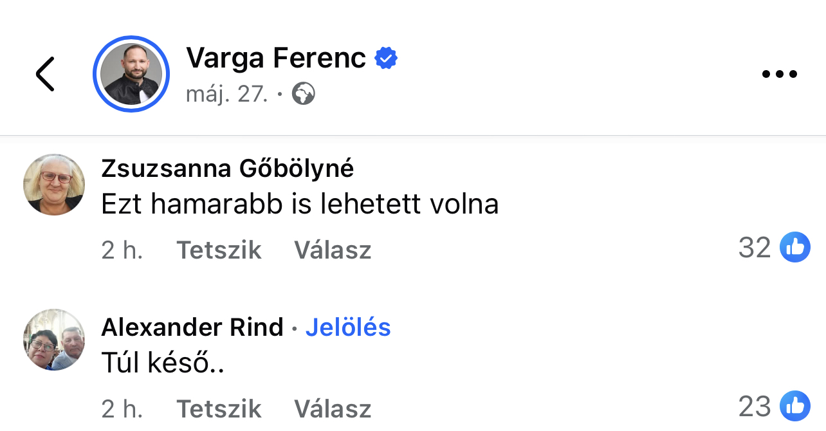Viewport: 826px width, 431px height.
Task: Open the three-dots more options menu
Action: click(779, 74)
